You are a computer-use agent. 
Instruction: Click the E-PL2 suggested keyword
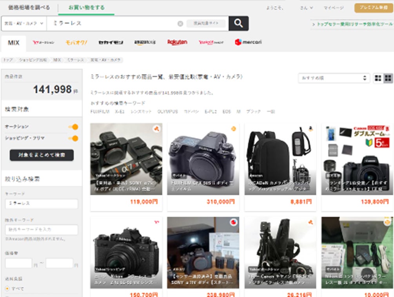click(x=211, y=111)
